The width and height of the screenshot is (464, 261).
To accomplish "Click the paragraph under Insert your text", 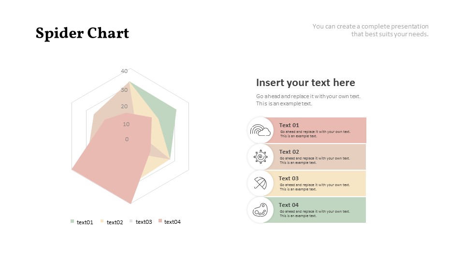I will pos(308,100).
